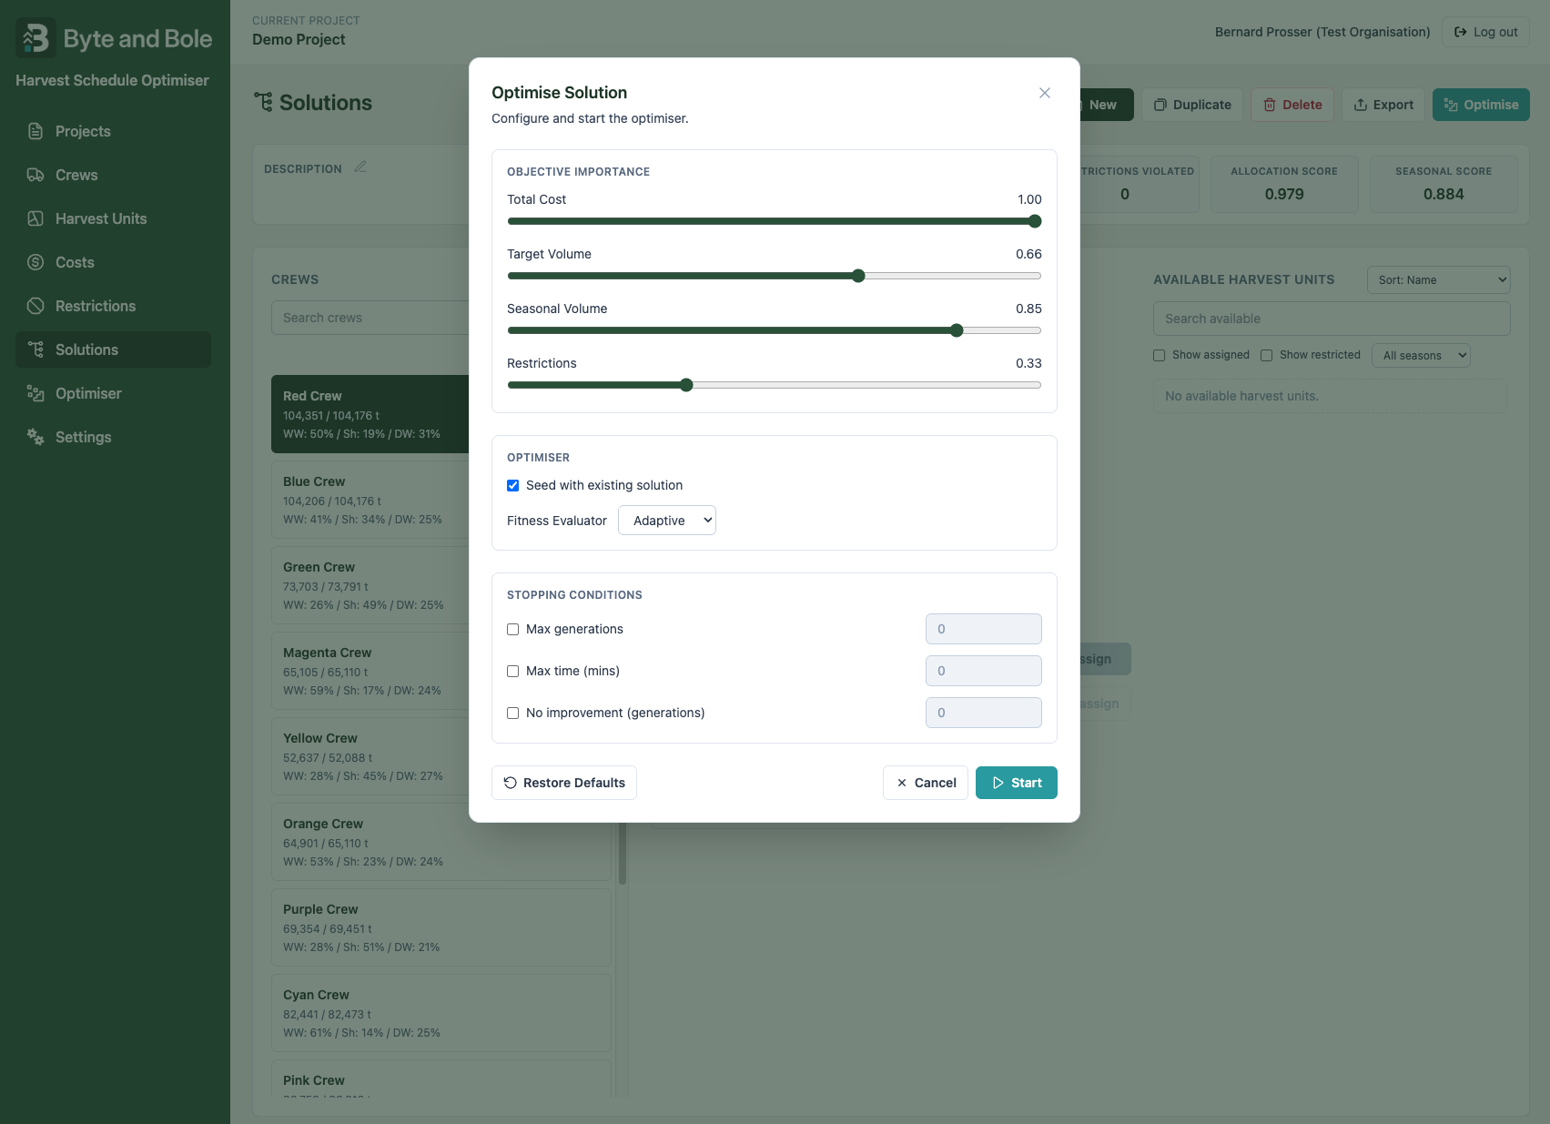Open the All seasons dropdown
1550x1124 pixels.
coord(1421,355)
